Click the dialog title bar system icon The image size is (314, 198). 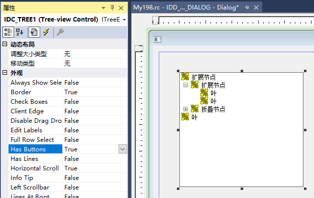click(x=157, y=39)
